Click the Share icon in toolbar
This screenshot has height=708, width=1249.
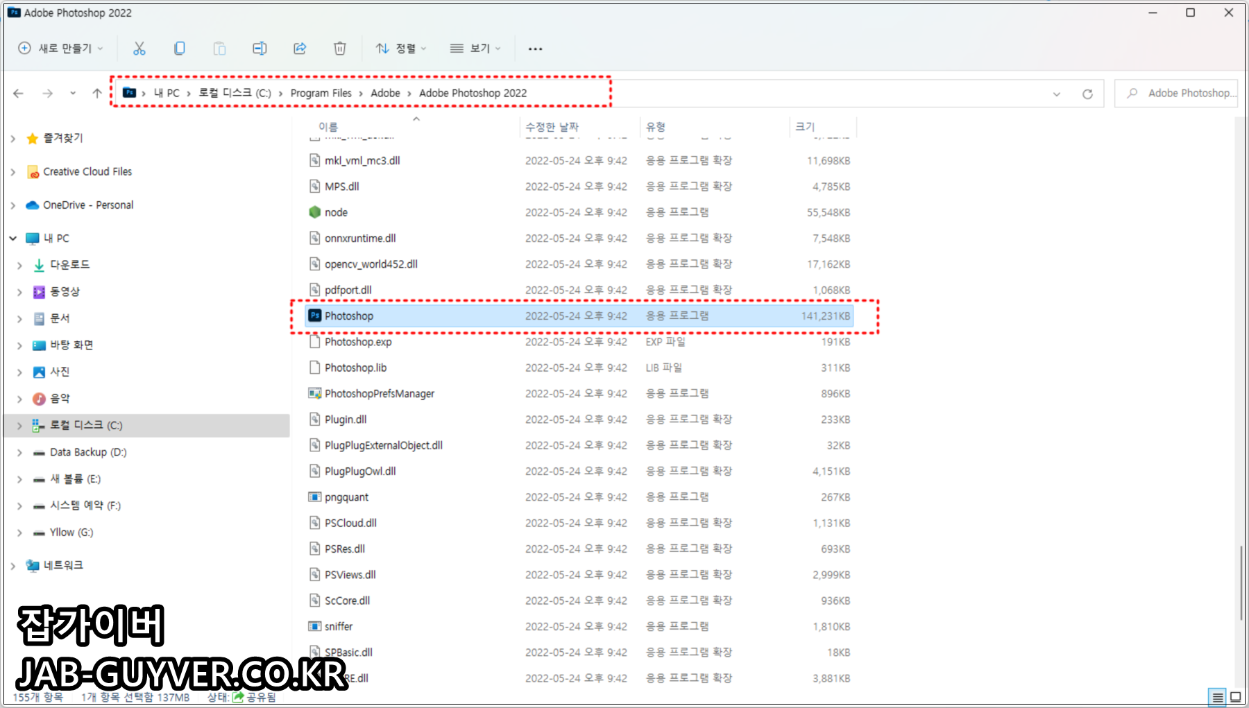tap(300, 49)
